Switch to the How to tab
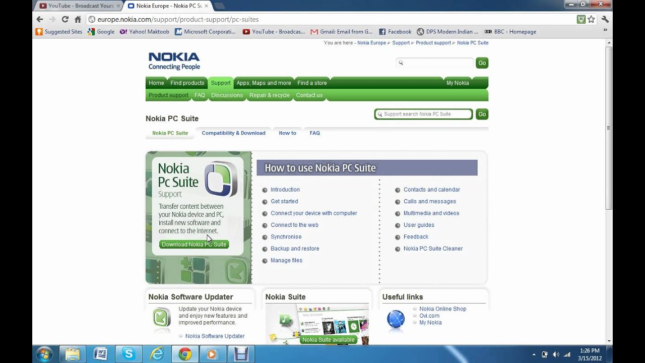This screenshot has width=645, height=363. (x=287, y=133)
